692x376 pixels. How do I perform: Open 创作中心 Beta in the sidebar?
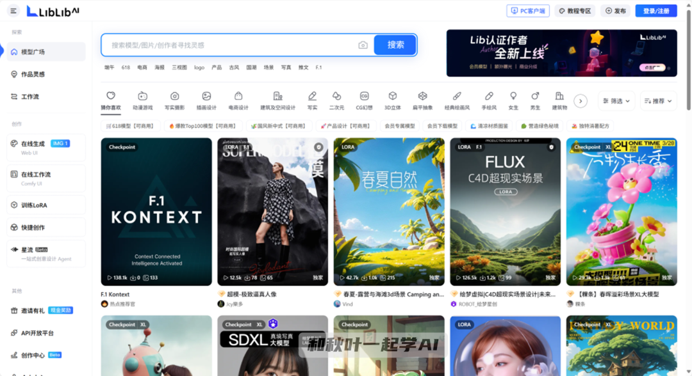(46, 356)
